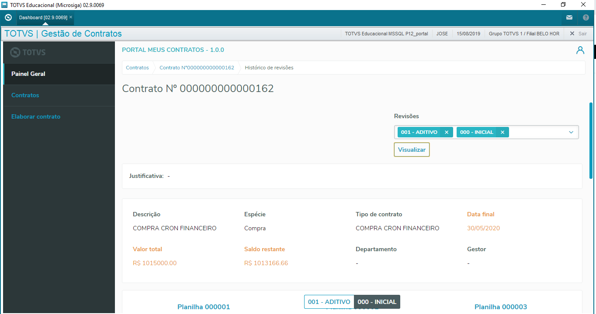Click the TOTVS round logo icon in tab bar
This screenshot has height=314, width=596.
[8, 17]
